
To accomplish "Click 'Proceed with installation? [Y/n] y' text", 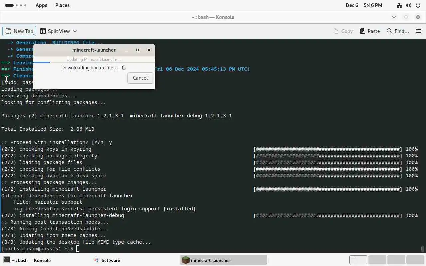I will 57,142.
